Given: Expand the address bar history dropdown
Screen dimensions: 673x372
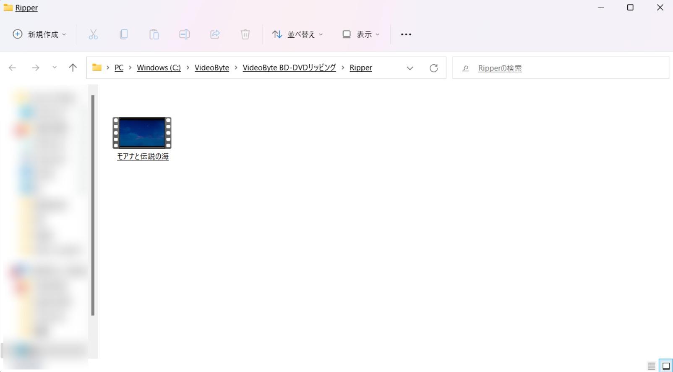Looking at the screenshot, I should tap(410, 68).
